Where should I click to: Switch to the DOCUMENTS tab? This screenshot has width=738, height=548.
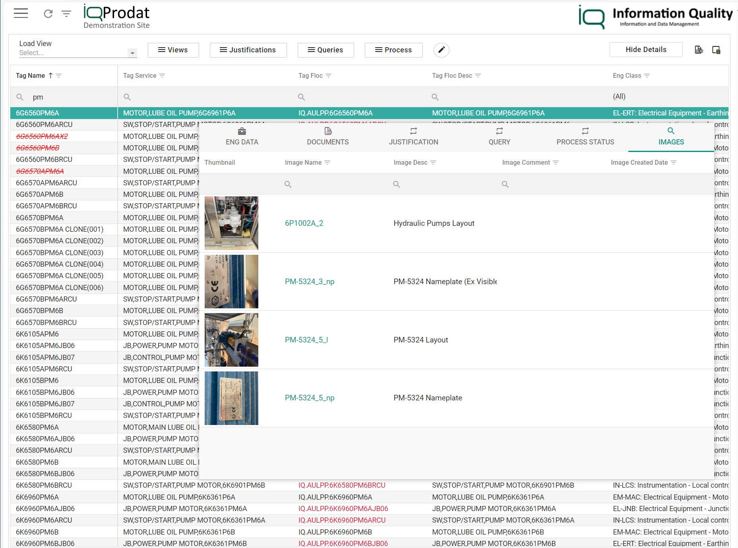327,137
